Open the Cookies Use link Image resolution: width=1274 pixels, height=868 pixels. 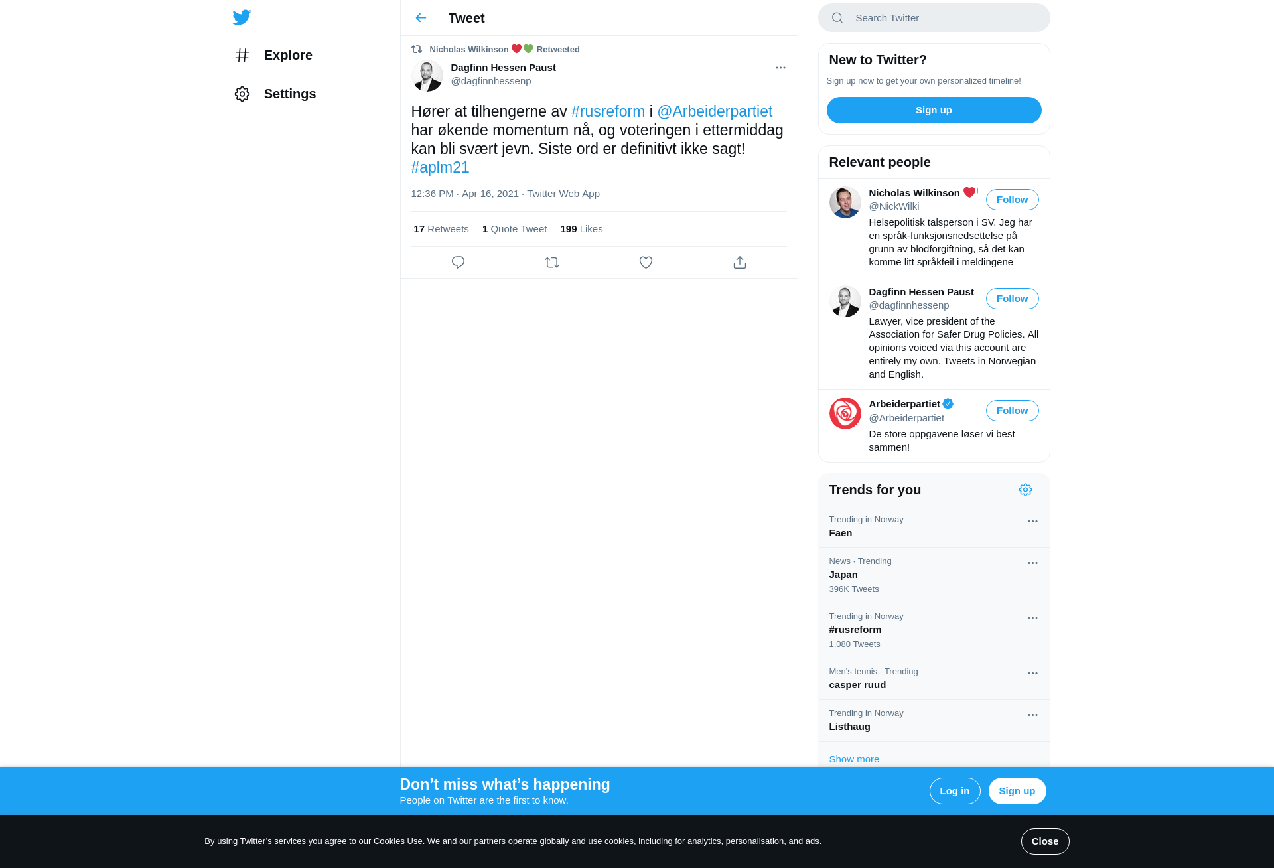397,841
